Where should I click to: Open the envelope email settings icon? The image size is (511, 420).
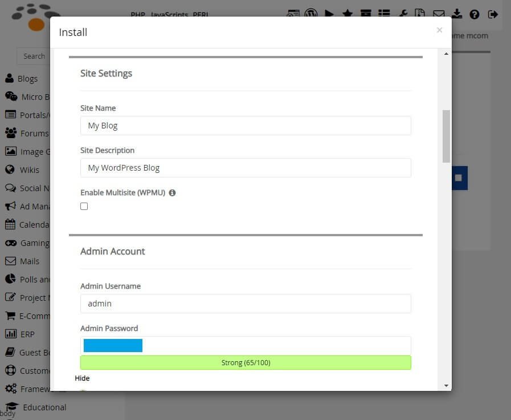(x=439, y=14)
